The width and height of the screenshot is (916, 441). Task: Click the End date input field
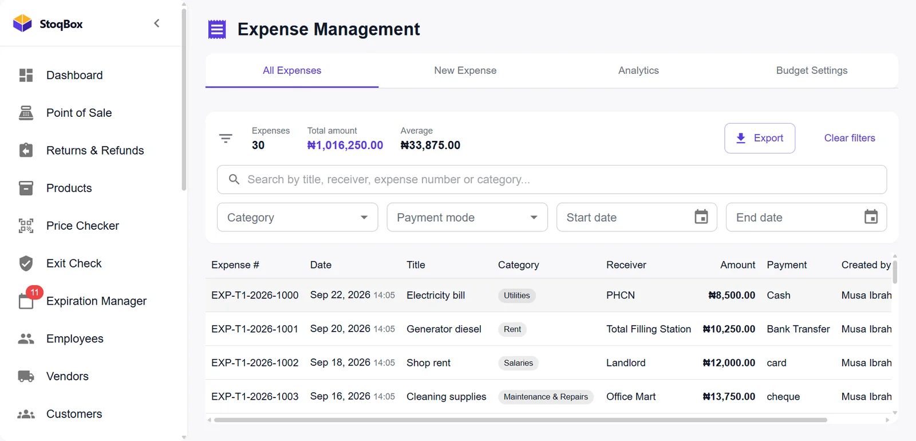tap(806, 218)
